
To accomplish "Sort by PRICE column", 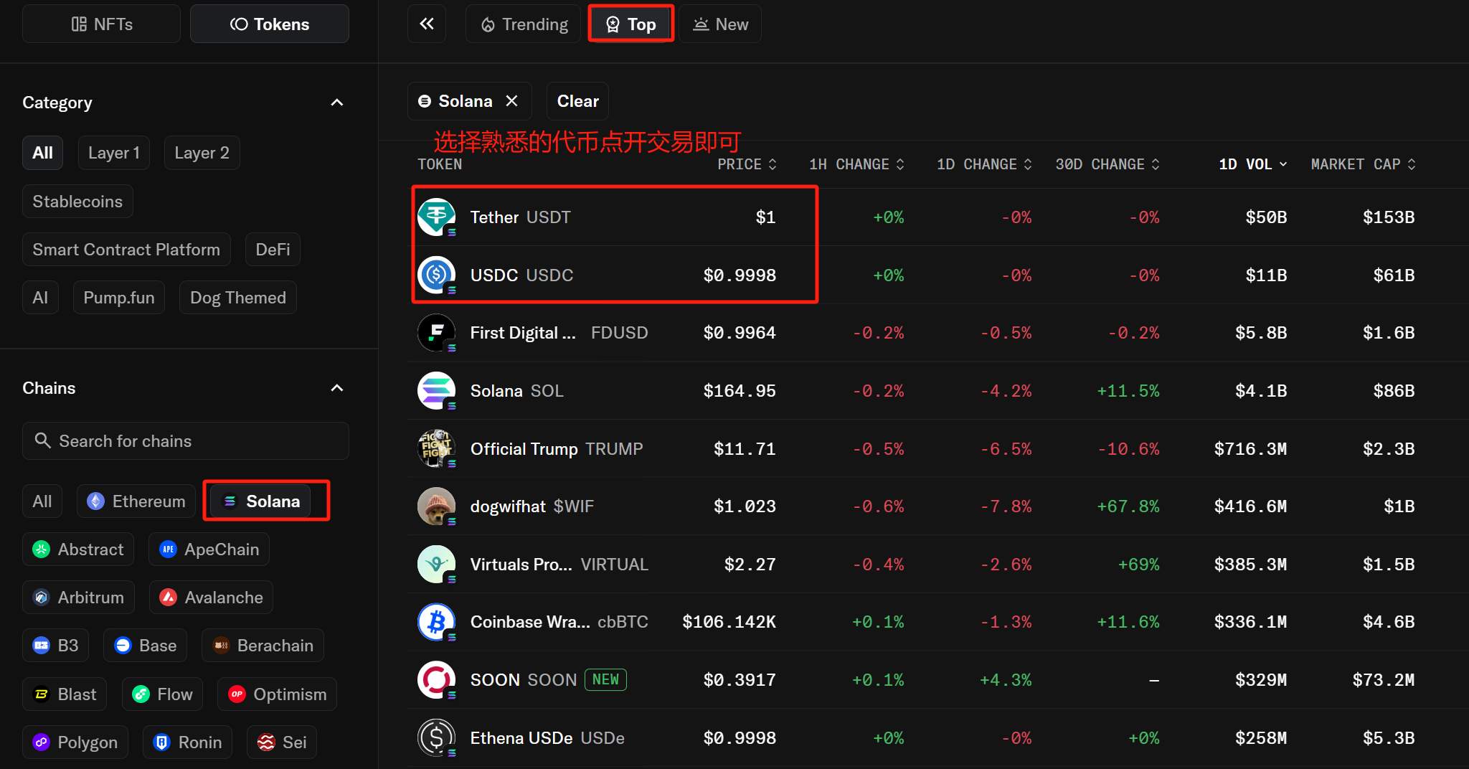I will pos(747,164).
